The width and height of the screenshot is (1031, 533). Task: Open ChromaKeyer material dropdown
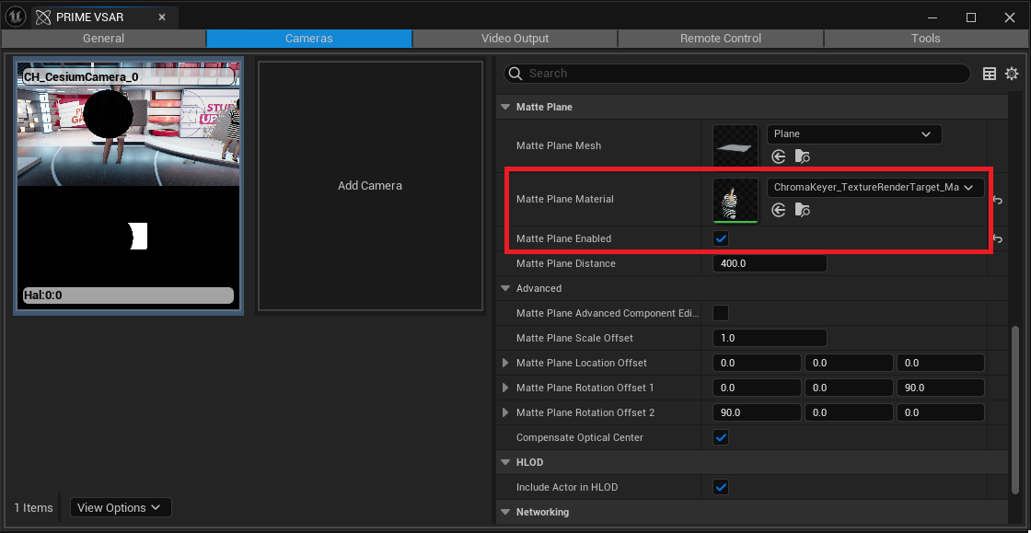[x=875, y=188]
